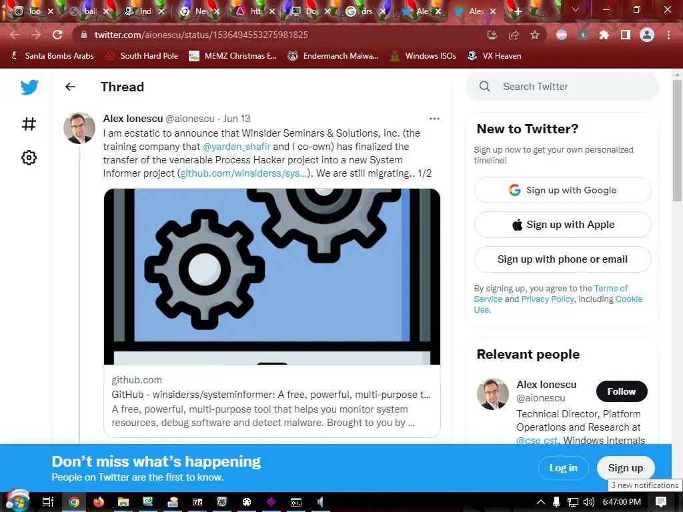Image resolution: width=683 pixels, height=512 pixels.
Task: Open the Chrome three-dot menu
Action: pos(668,35)
